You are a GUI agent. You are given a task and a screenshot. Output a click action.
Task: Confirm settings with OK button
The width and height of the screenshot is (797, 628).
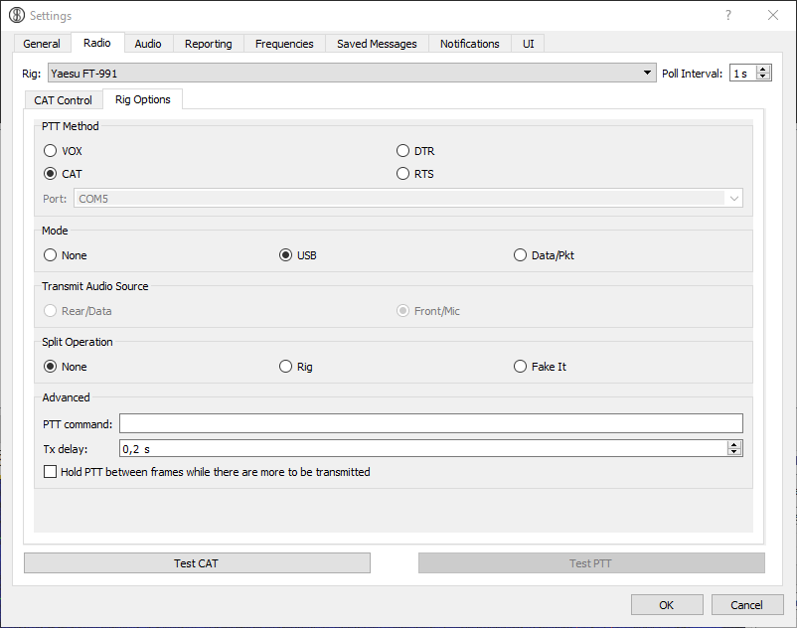pyautogui.click(x=666, y=604)
